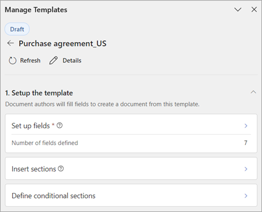Screen dimensions: 262x212
Task: Click the Draft status badge
Action: pyautogui.click(x=17, y=29)
